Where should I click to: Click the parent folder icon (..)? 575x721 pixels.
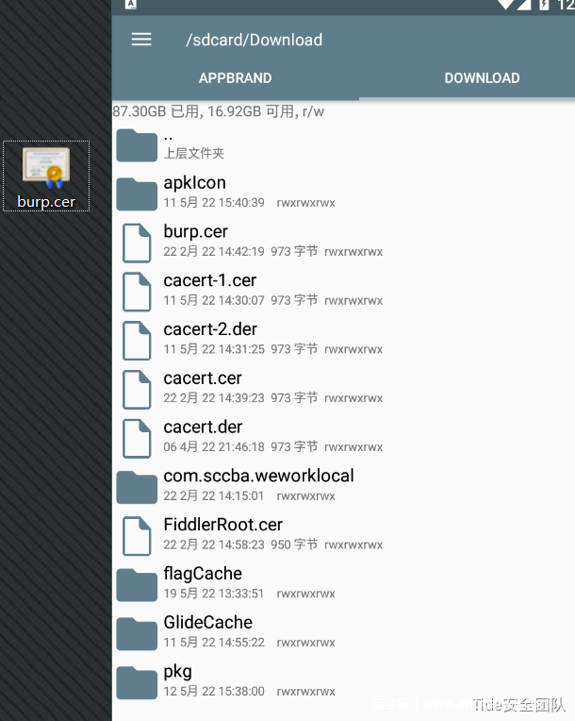[x=137, y=145]
